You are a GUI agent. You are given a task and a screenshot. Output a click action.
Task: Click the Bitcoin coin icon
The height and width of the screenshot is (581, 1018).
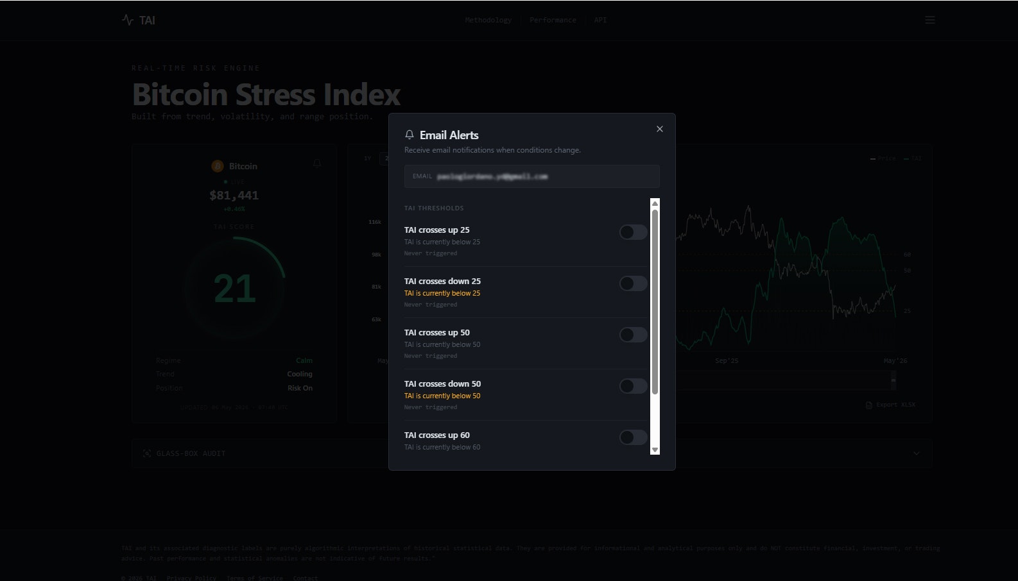[x=218, y=166]
